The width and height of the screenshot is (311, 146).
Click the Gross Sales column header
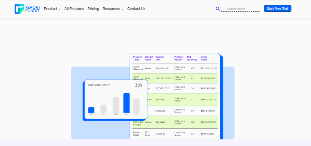point(204,58)
